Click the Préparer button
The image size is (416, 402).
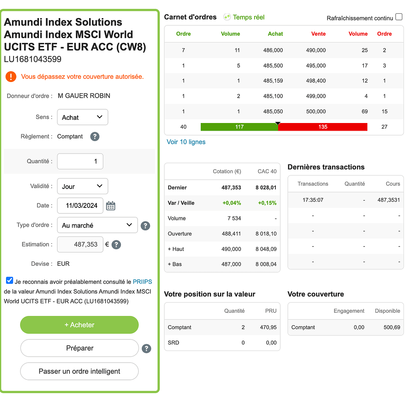80,348
